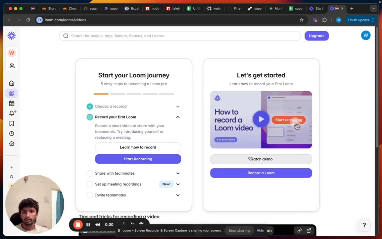Switch to the Untit spreadsheet tab
This screenshot has height=239, width=382.
click(x=194, y=9)
